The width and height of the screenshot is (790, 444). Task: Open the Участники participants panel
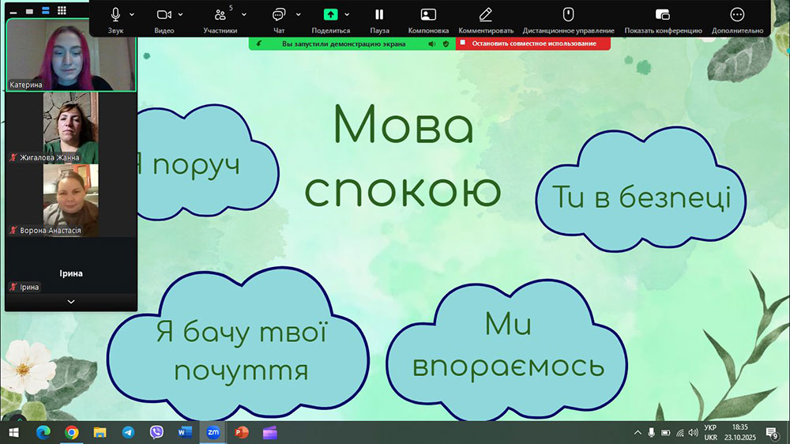tap(220, 15)
